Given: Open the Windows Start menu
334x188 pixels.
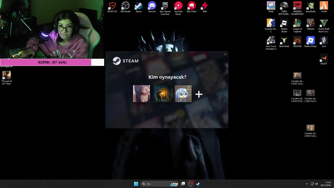Looking at the screenshot, I should [136, 184].
